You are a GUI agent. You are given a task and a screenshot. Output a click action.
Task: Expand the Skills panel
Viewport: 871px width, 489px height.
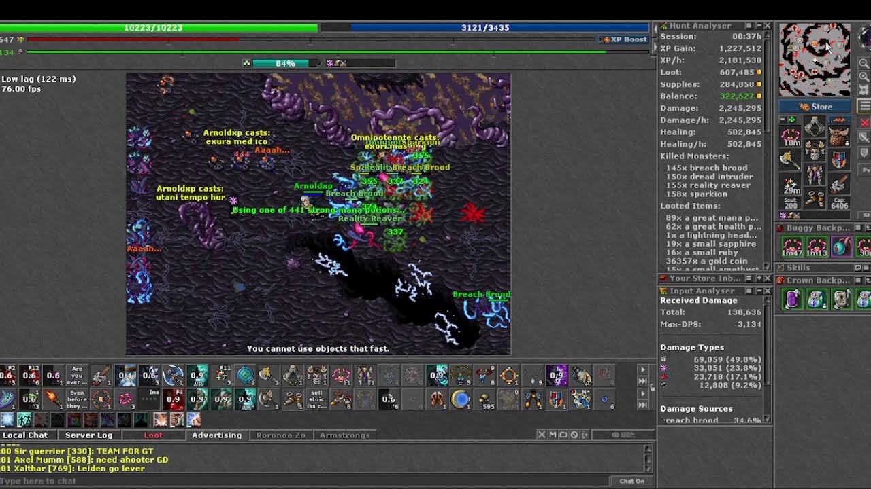[857, 268]
